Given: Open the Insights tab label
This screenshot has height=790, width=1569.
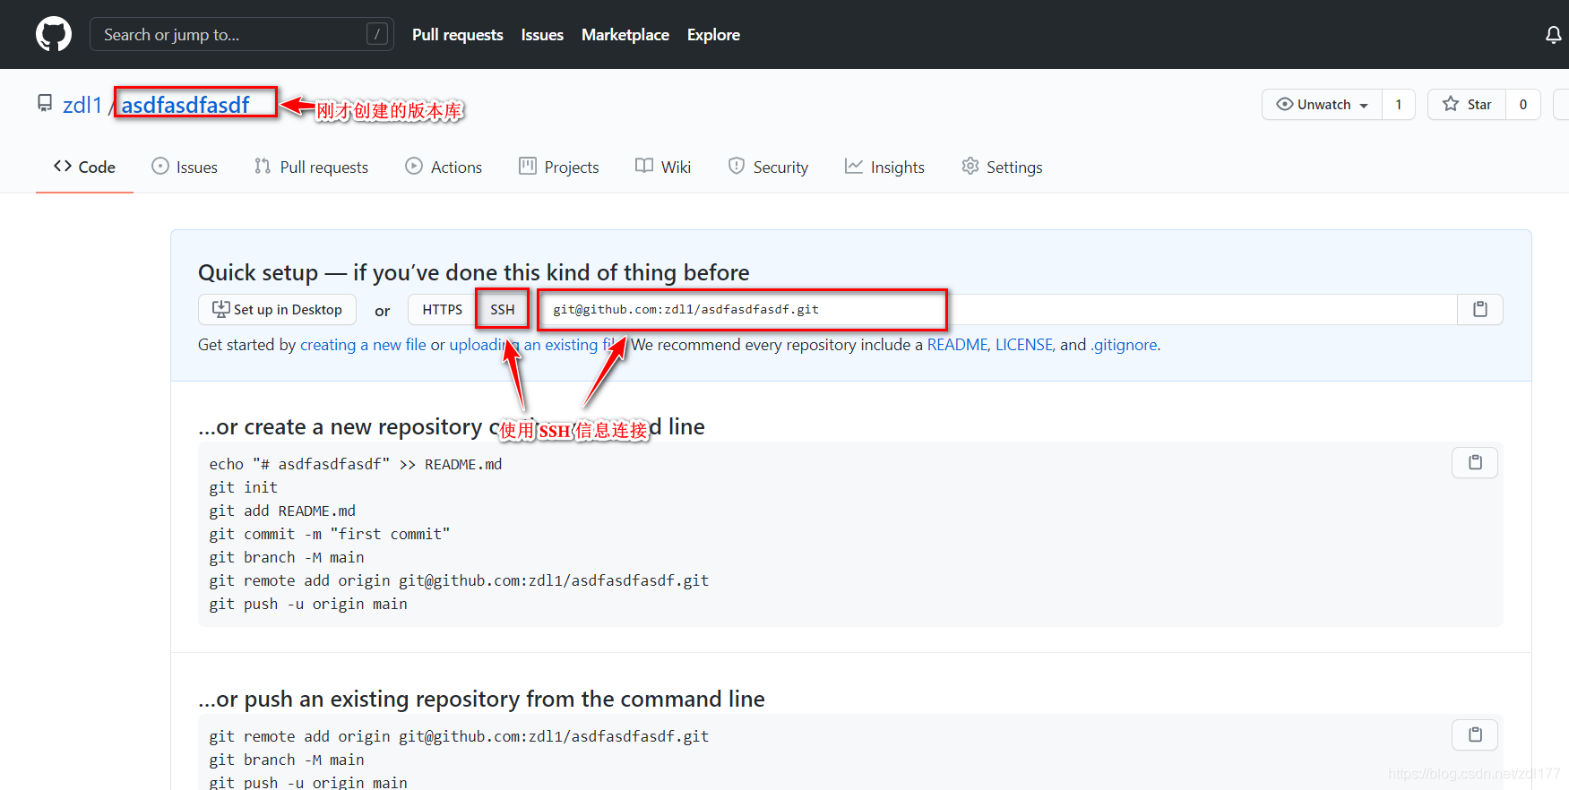Looking at the screenshot, I should pyautogui.click(x=897, y=167).
